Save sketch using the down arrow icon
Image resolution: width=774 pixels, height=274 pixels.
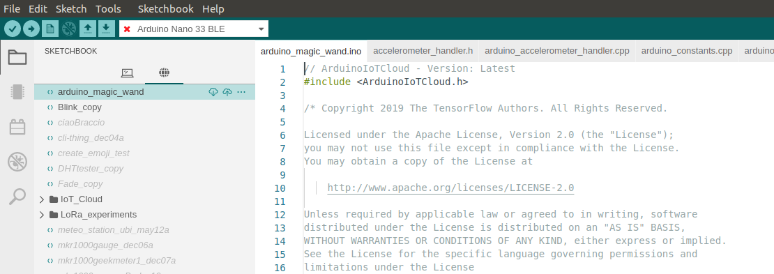[106, 29]
